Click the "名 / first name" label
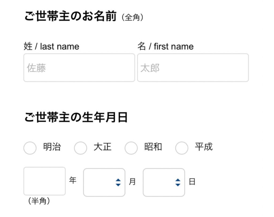Image resolution: width=274 pixels, height=217 pixels. 165,46
